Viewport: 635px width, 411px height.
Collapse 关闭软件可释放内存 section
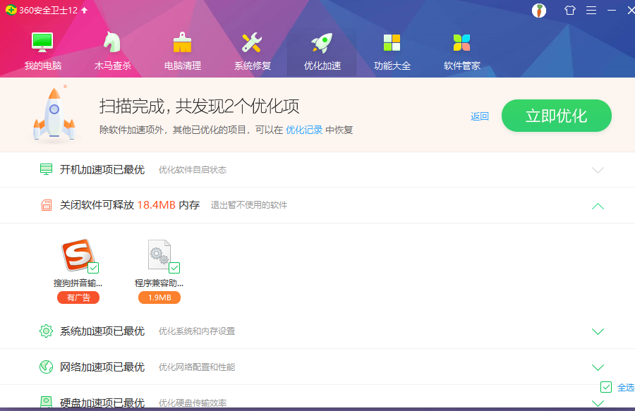click(598, 206)
